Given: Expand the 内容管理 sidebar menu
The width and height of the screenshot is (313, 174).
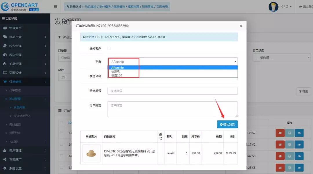Looking at the screenshot, I should pyautogui.click(x=25, y=46).
